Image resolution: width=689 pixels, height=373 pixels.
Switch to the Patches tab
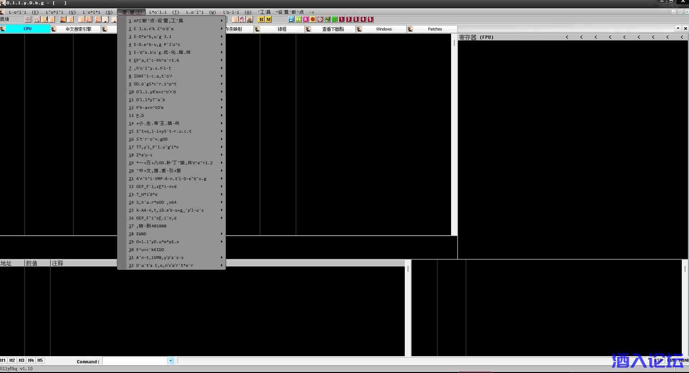(x=435, y=29)
